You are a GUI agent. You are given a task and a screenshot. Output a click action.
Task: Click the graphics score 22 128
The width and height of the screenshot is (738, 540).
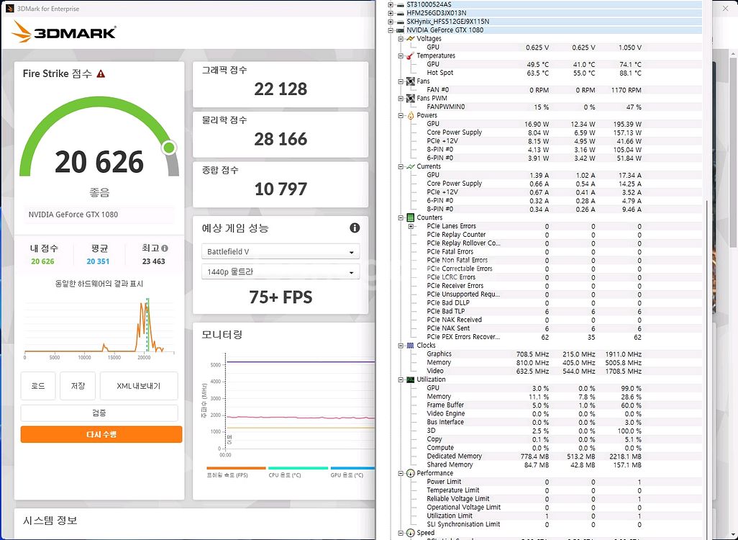[x=281, y=89]
